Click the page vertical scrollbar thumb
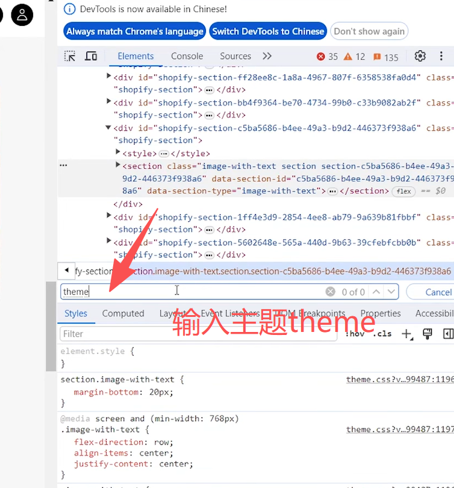 point(51,326)
